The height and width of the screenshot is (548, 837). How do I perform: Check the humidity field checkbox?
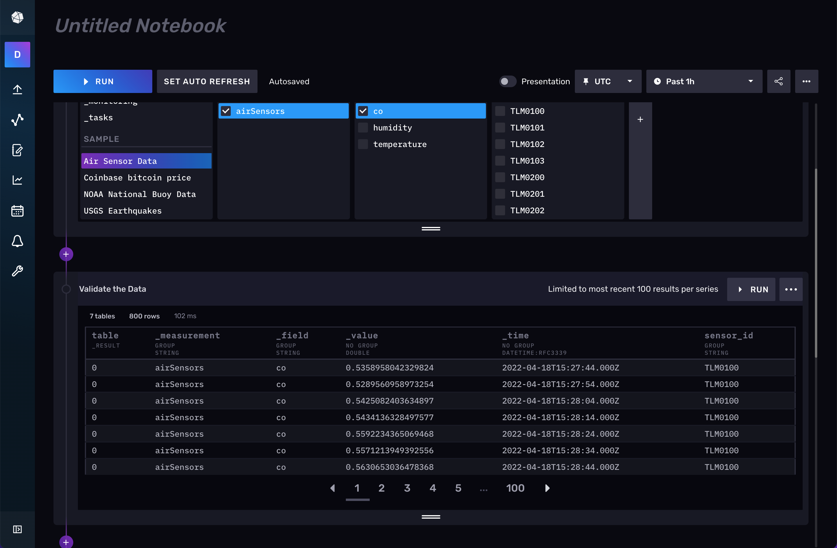(x=363, y=127)
